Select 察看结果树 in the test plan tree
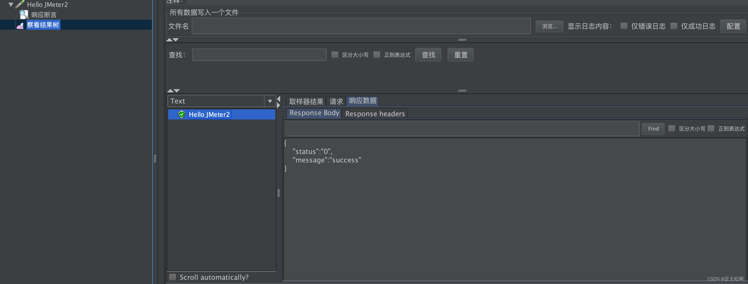 click(x=43, y=25)
